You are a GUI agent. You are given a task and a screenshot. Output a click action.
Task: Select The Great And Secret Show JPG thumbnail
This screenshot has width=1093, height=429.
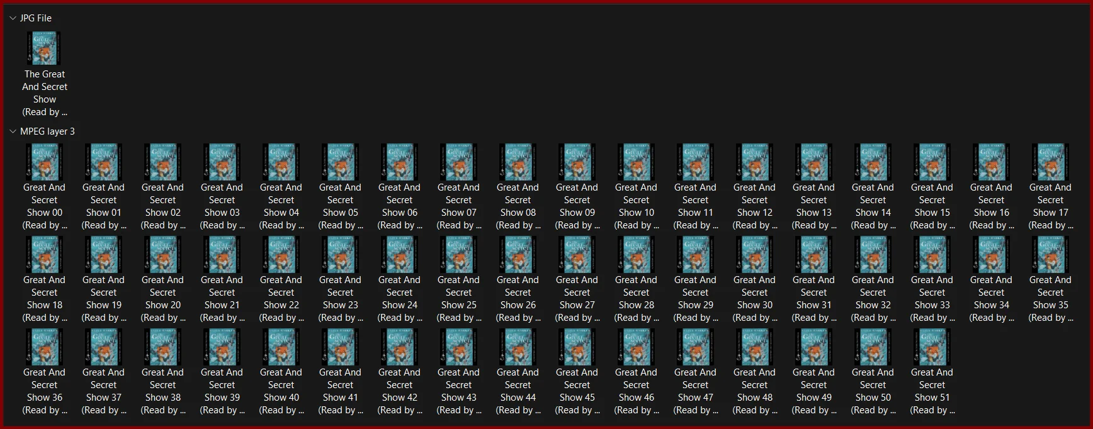45,48
